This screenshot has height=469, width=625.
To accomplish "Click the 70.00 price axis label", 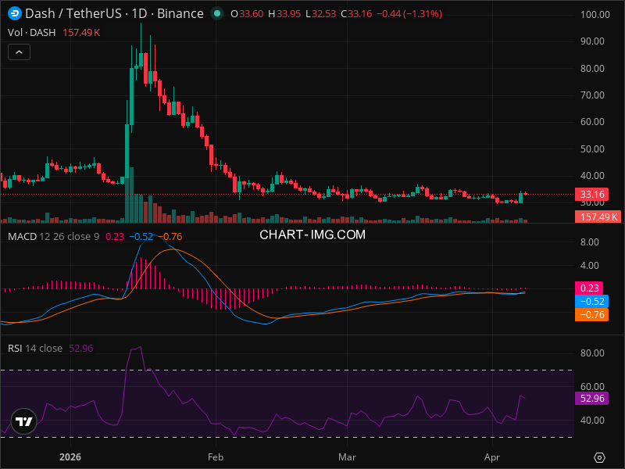I will click(592, 95).
